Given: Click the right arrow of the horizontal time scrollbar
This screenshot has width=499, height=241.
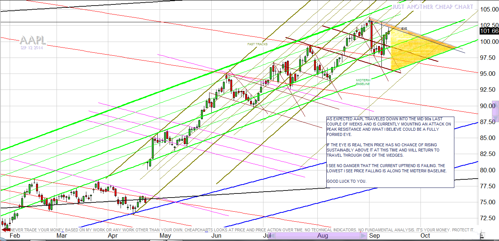Looking at the screenshot, I should (x=364, y=235).
